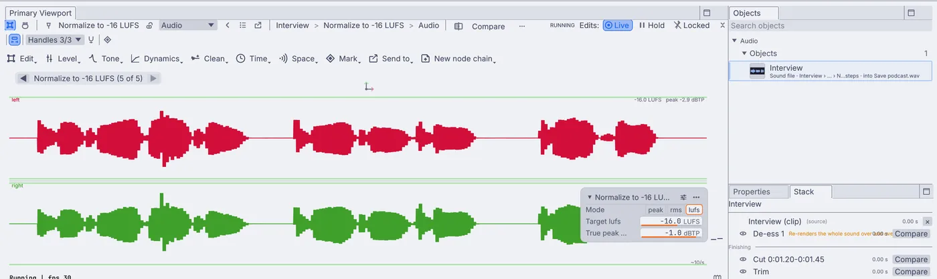Open the Handles 3/3 dropdown

click(x=55, y=39)
